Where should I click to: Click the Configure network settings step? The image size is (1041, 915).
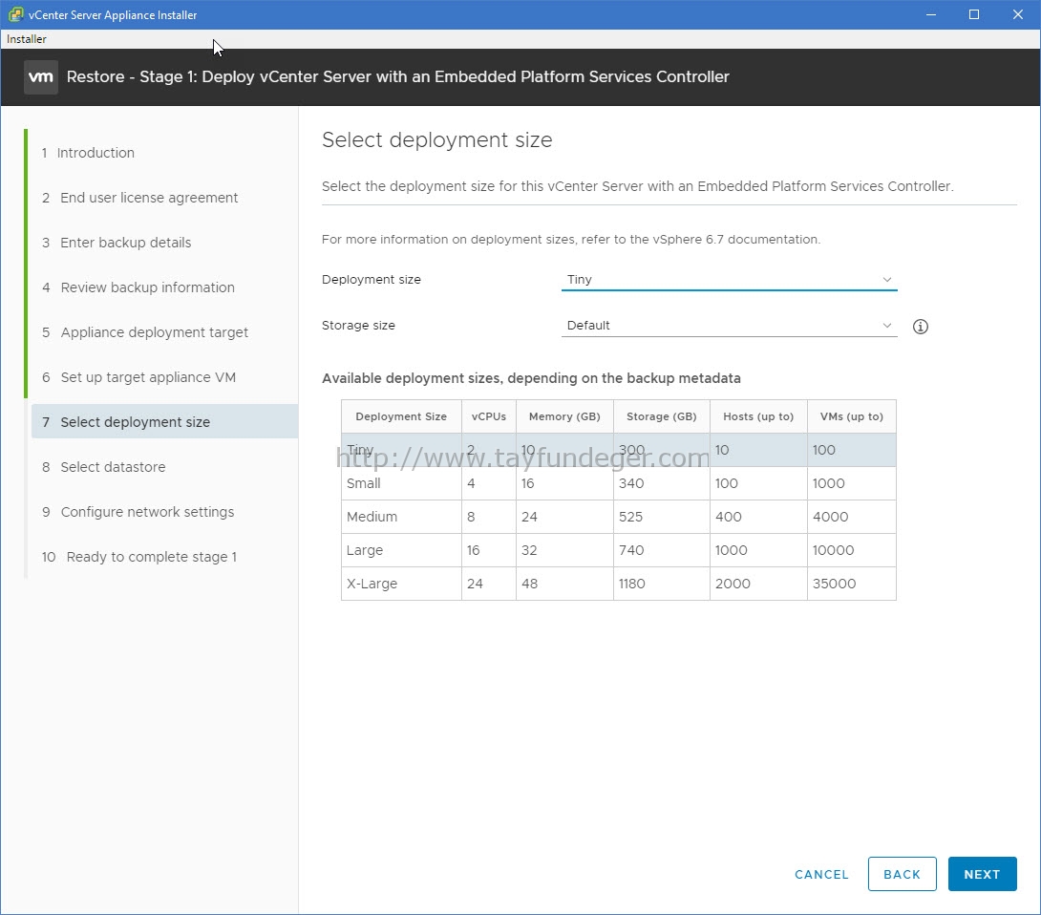[138, 512]
